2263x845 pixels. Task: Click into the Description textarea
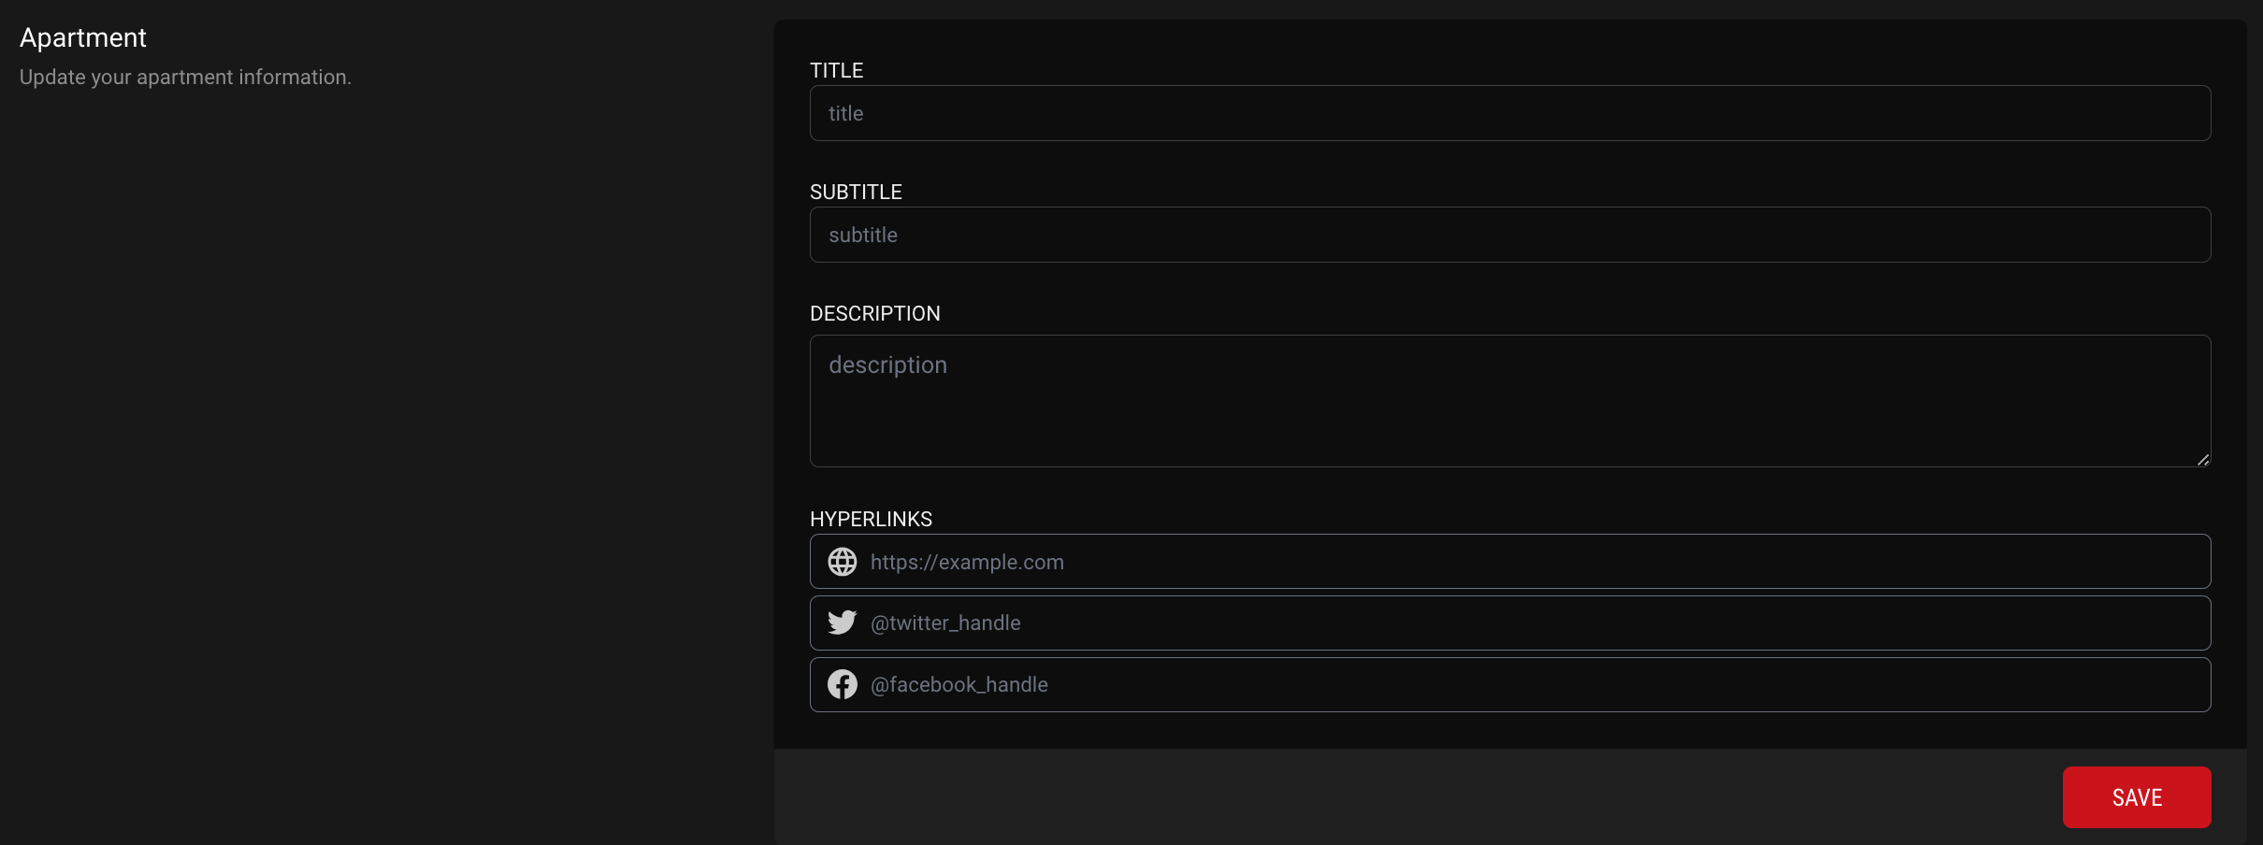coord(1510,401)
